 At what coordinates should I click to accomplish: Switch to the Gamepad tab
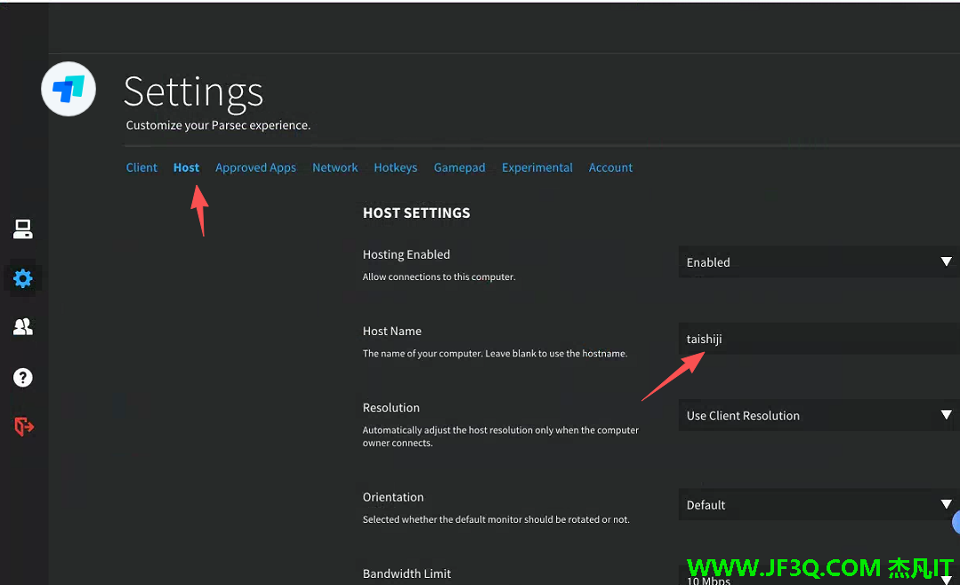coord(459,167)
